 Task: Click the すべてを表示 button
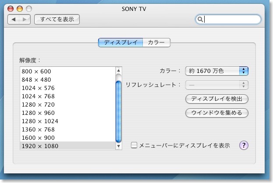point(57,19)
